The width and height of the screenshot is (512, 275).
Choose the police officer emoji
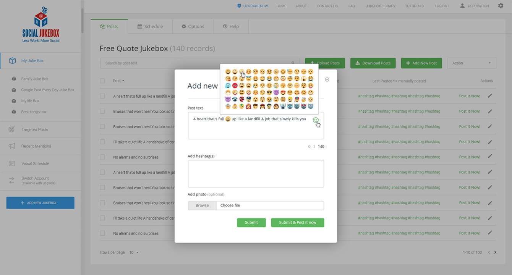pos(249,99)
